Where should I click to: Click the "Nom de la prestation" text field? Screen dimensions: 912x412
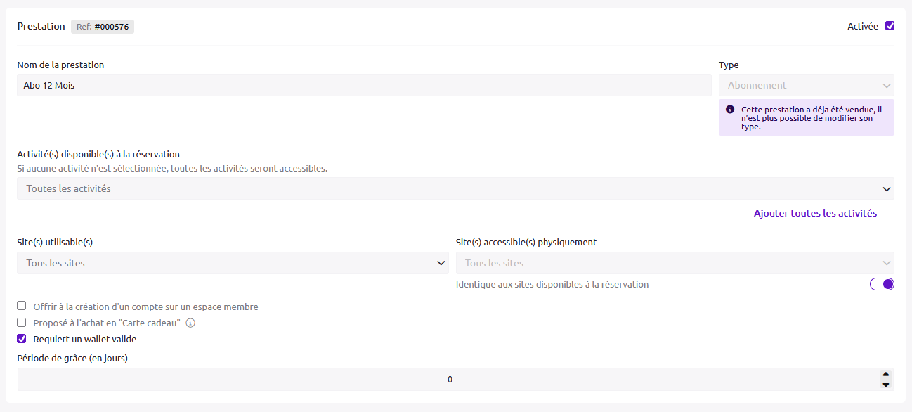point(364,85)
